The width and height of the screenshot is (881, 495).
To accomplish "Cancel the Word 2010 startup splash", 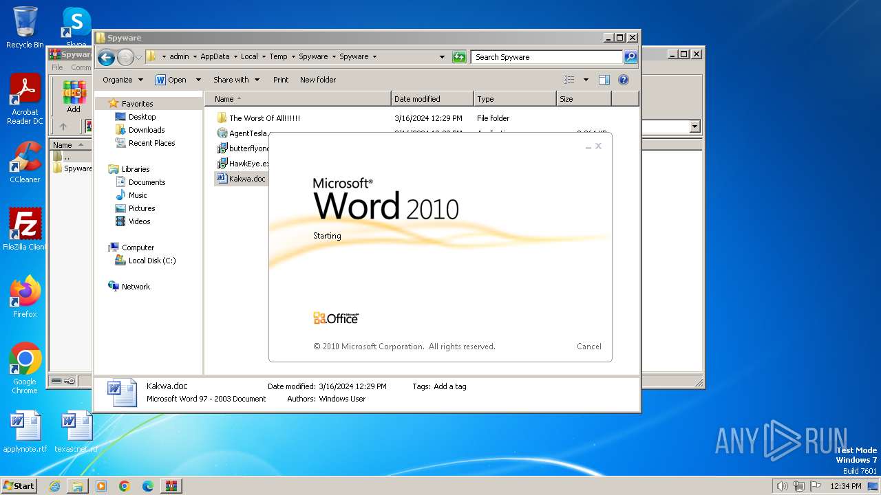I will click(x=589, y=346).
